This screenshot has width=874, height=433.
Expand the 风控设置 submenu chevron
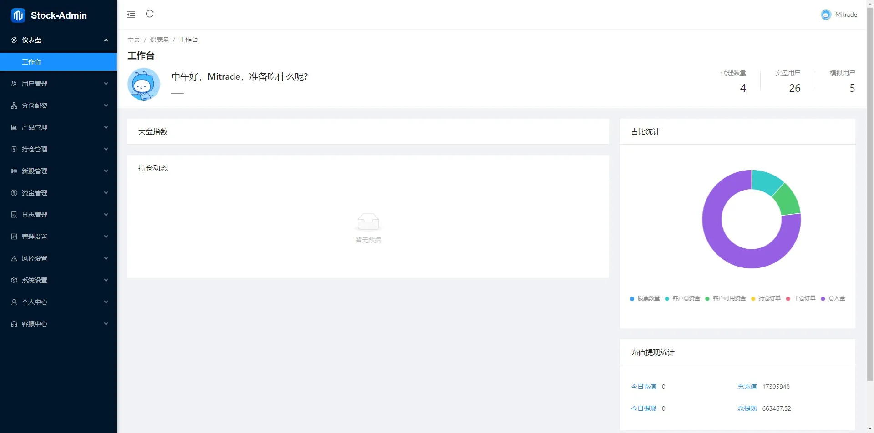pyautogui.click(x=106, y=258)
